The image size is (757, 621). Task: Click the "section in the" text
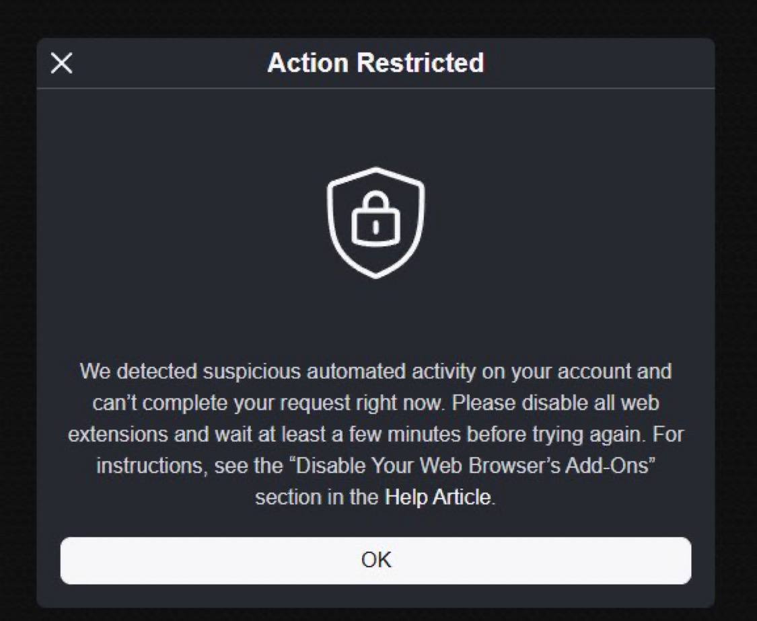point(316,497)
